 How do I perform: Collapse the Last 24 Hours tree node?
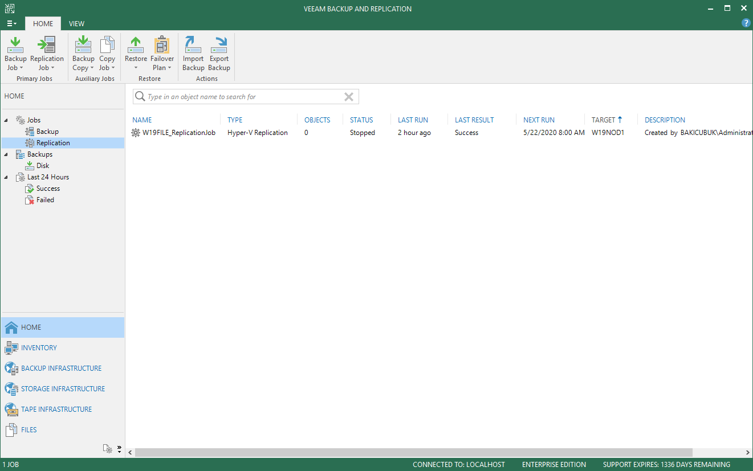6,177
